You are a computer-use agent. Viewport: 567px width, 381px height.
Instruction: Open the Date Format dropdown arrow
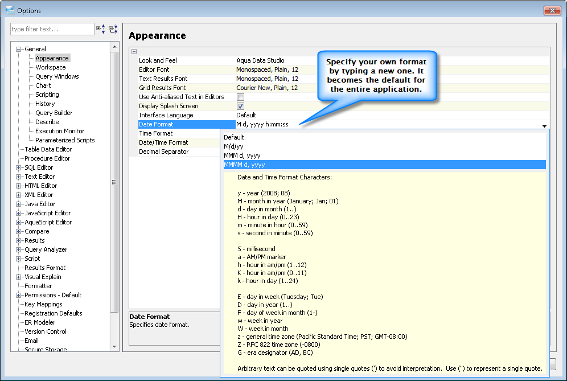coord(544,125)
